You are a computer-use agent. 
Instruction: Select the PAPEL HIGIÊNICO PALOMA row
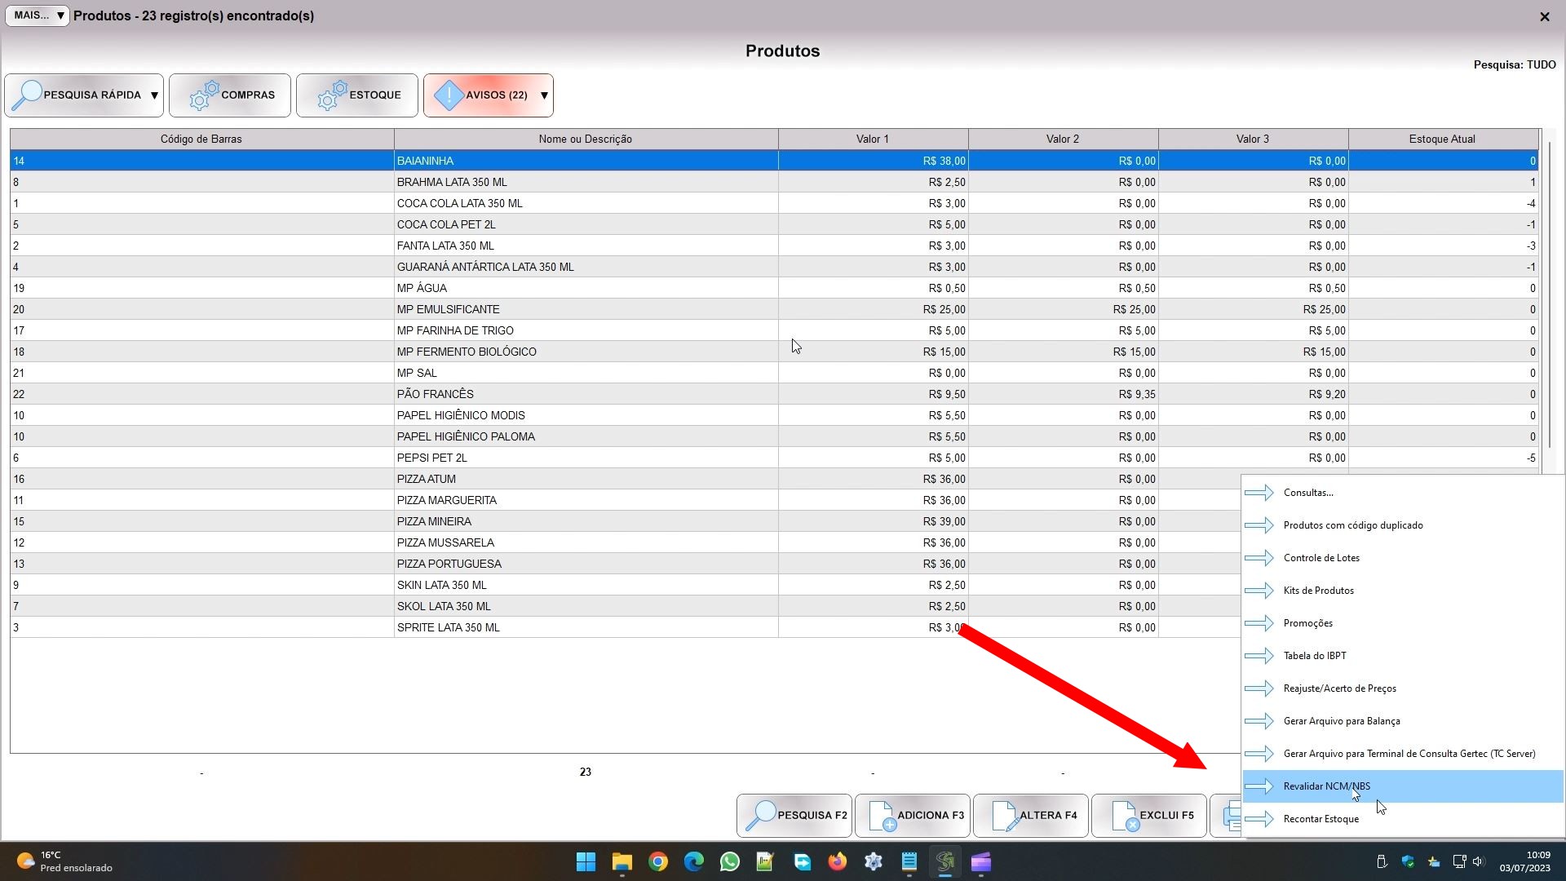tap(774, 436)
